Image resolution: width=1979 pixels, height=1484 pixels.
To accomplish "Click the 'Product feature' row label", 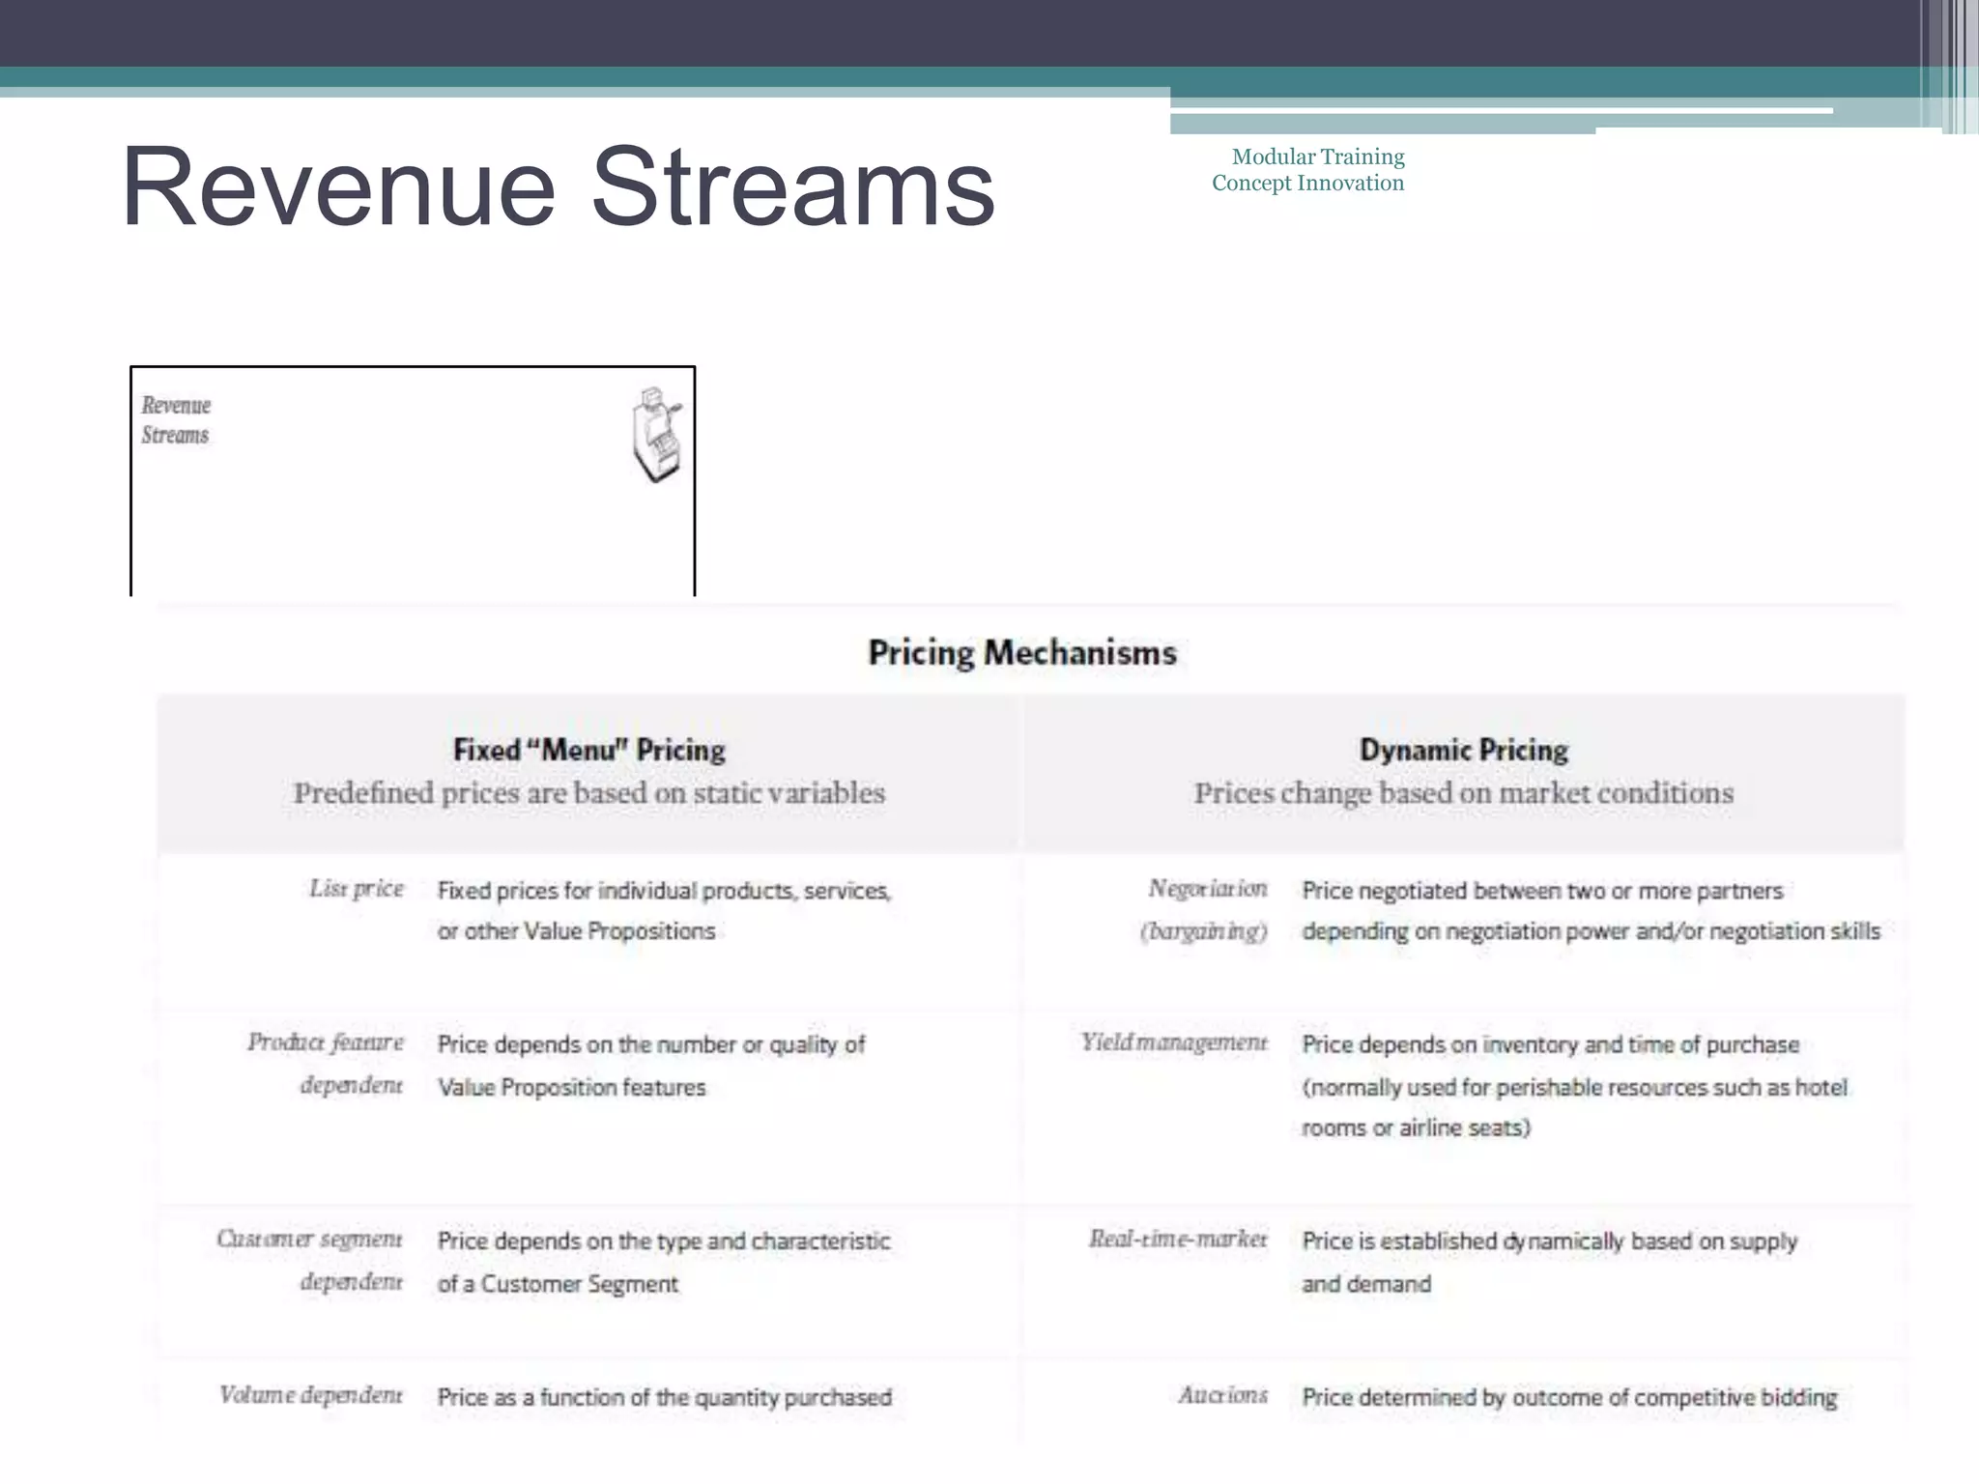I will [326, 1042].
